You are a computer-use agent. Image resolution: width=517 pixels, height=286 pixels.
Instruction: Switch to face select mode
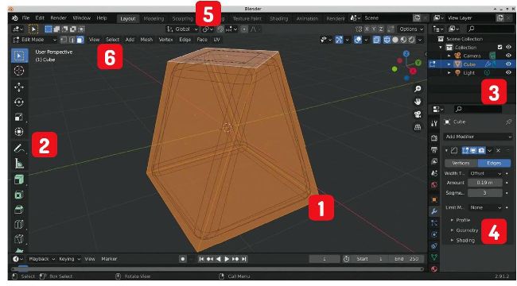(x=80, y=40)
